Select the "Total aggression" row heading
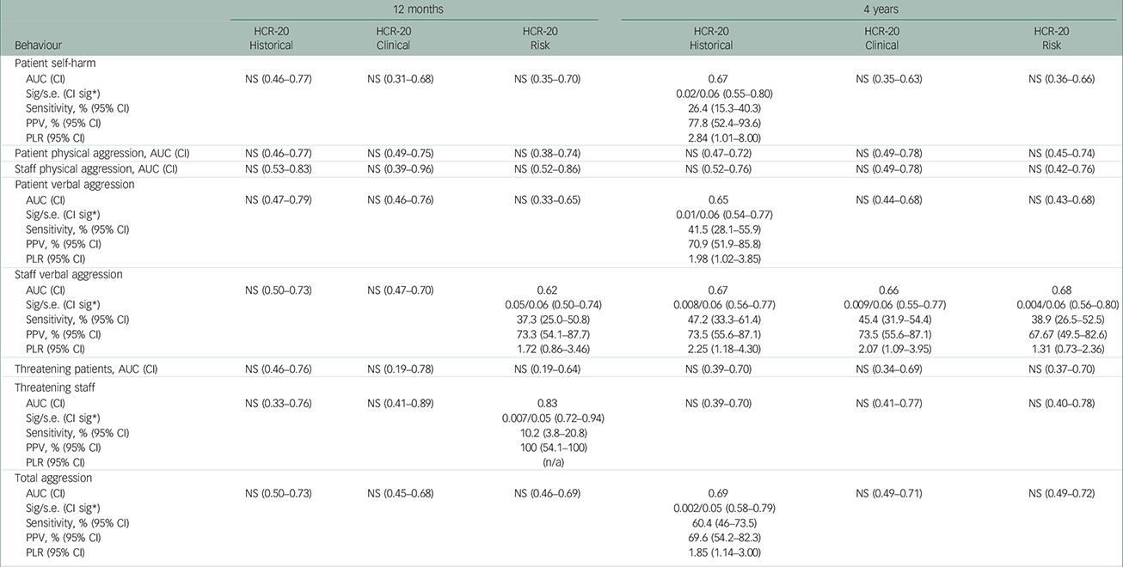 tap(49, 477)
